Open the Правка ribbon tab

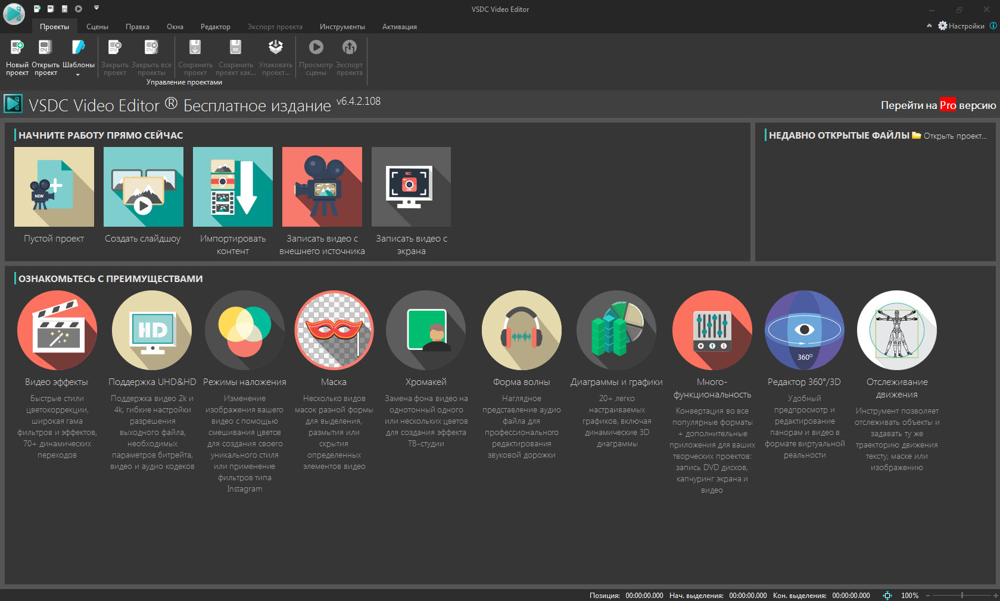click(138, 27)
